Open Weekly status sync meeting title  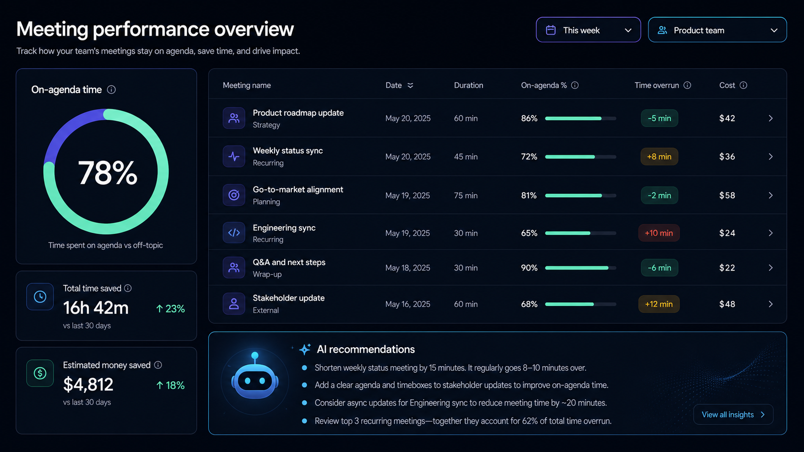tap(288, 151)
